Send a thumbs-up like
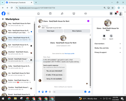 [x=89, y=92]
